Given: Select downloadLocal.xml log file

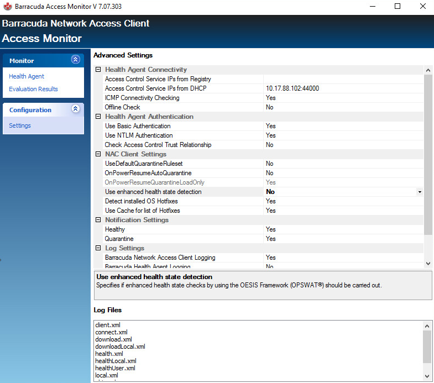Looking at the screenshot, I should [x=120, y=347].
